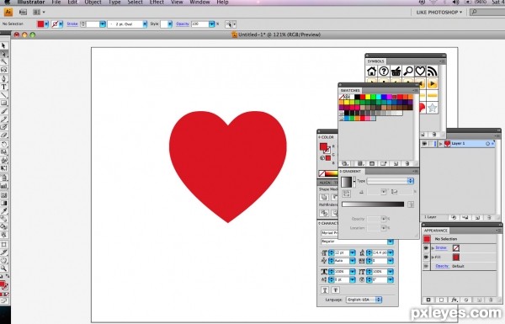Image resolution: width=505 pixels, height=324 pixels.
Task: Toggle lock column for Layer 1
Action: pyautogui.click(x=432, y=144)
